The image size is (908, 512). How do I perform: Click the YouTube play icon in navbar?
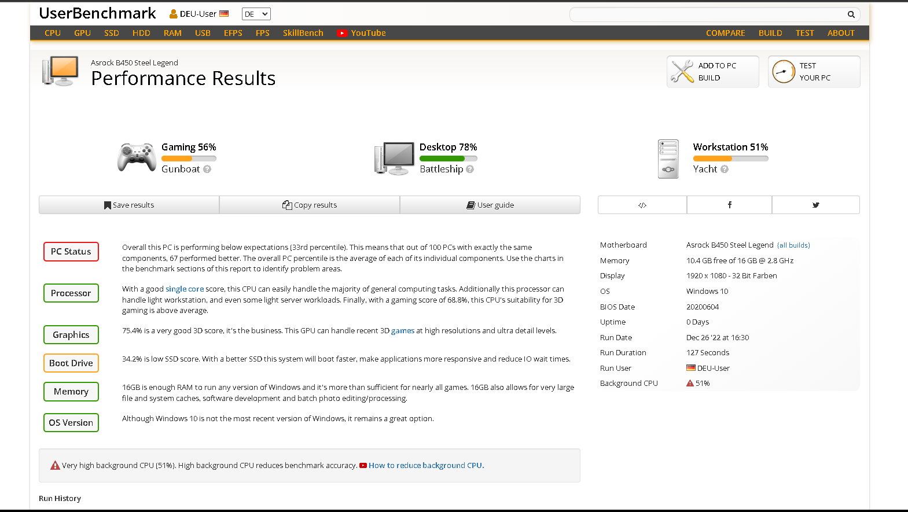coord(342,33)
